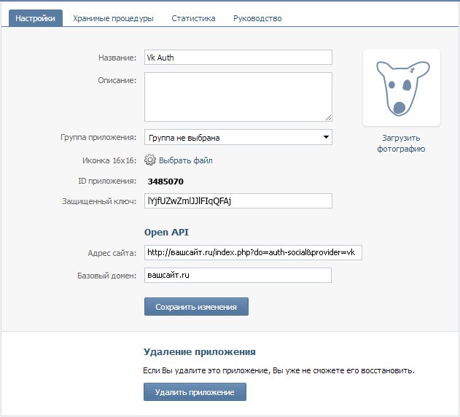Click the Описание text area resize handle
Image resolution: width=460 pixels, height=417 pixels.
tap(328, 117)
